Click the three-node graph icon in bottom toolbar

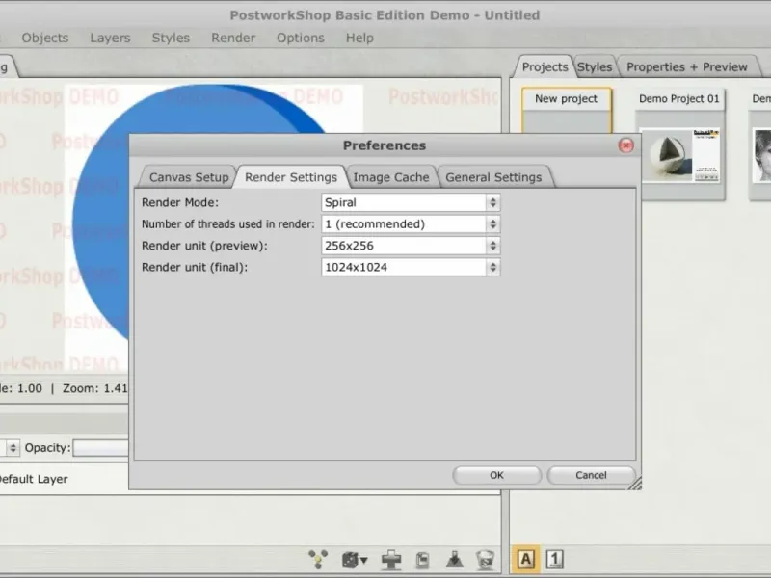(x=318, y=559)
